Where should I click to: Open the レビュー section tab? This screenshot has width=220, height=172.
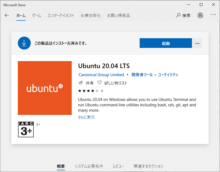click(x=118, y=166)
